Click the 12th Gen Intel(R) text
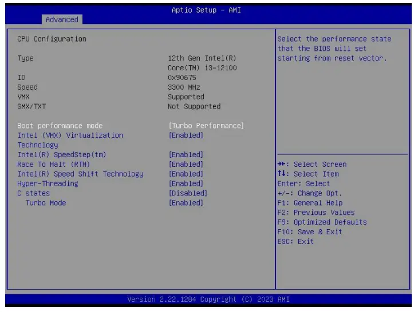The width and height of the screenshot is (414, 312). pos(202,58)
